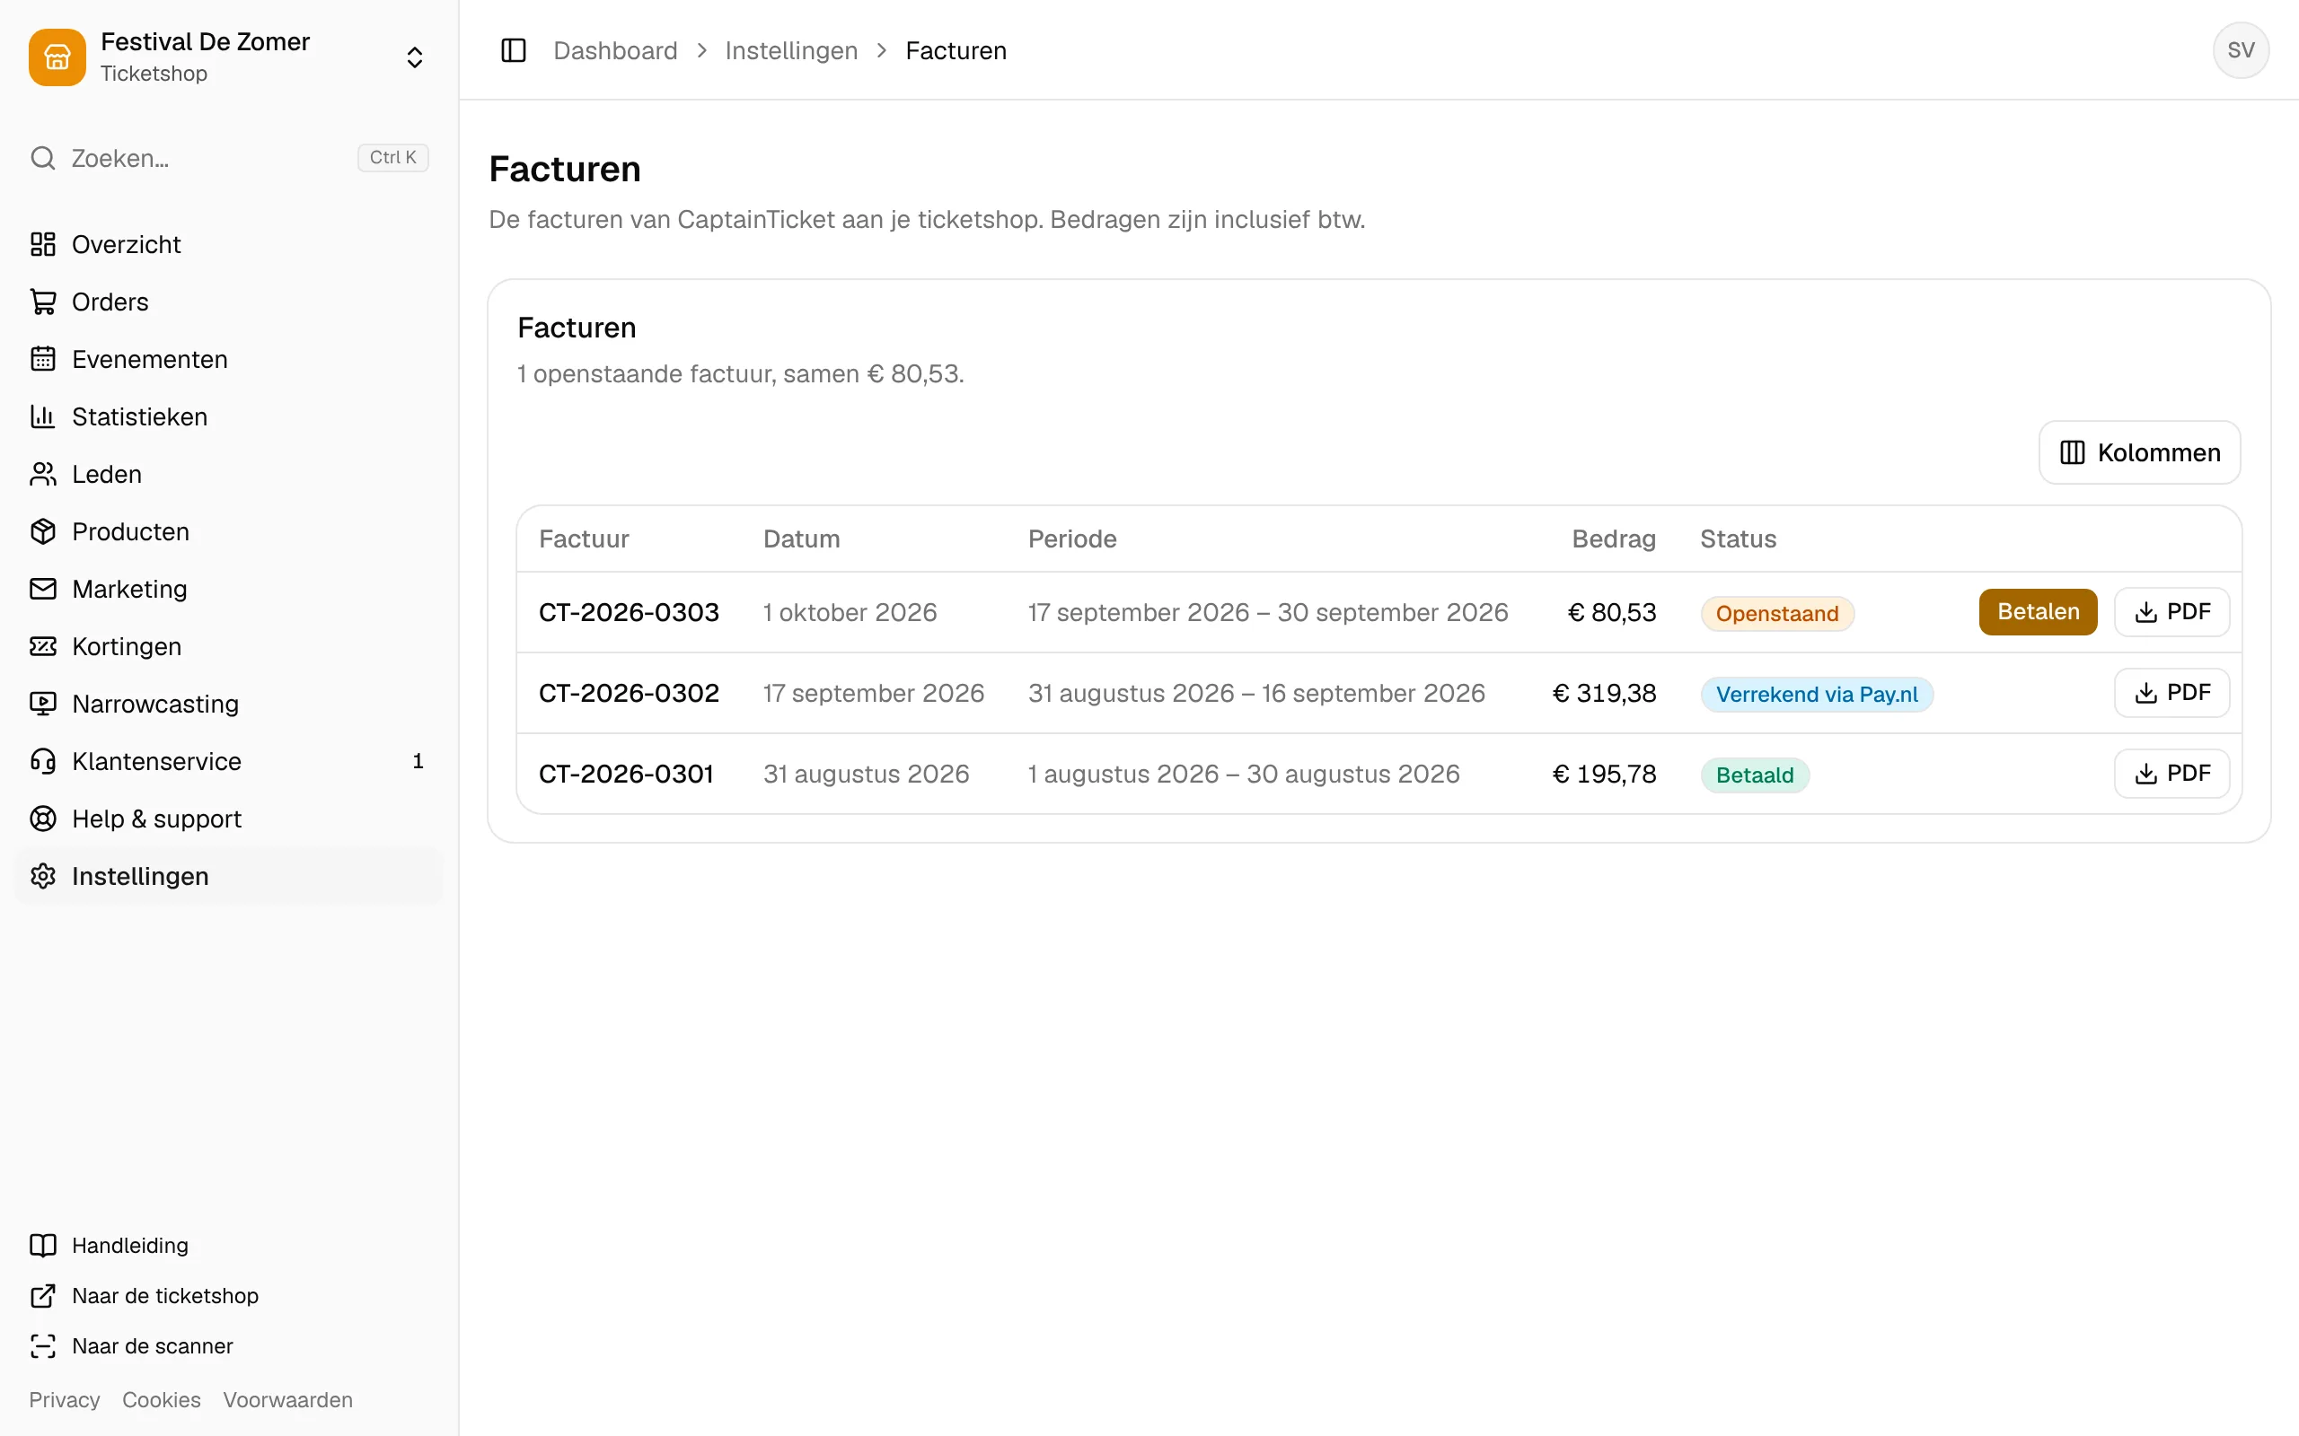Screen dimensions: 2299x1436
Task: Go to Dashboard breadcrumb
Action: (615, 50)
